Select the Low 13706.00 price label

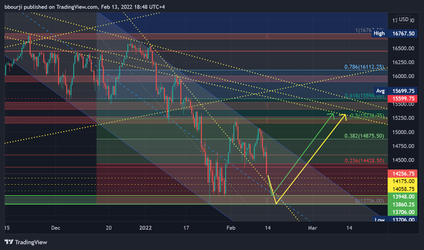click(395, 220)
